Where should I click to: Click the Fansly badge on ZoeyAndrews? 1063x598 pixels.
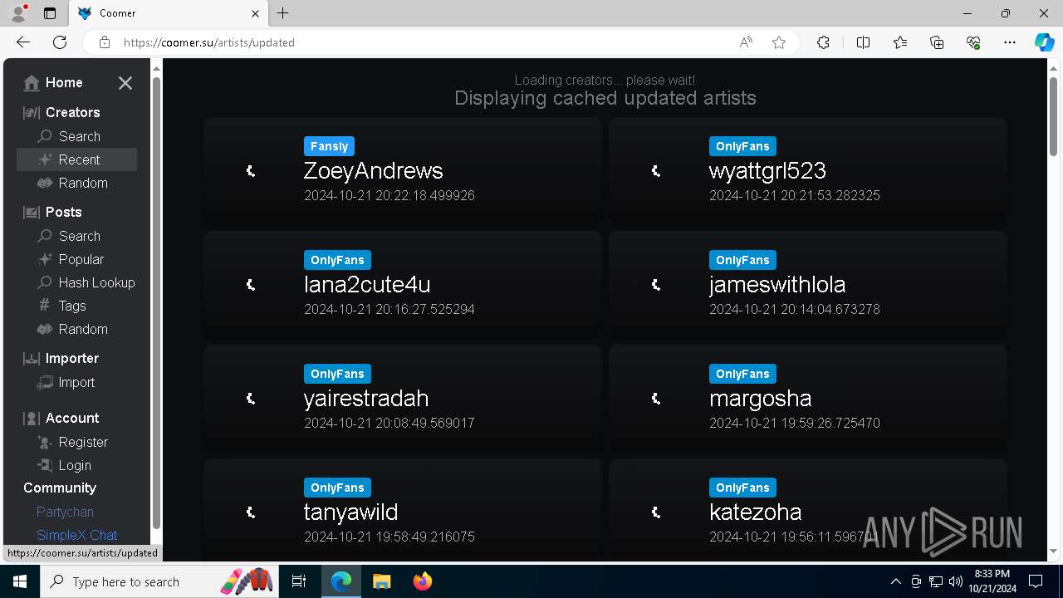[x=330, y=146]
